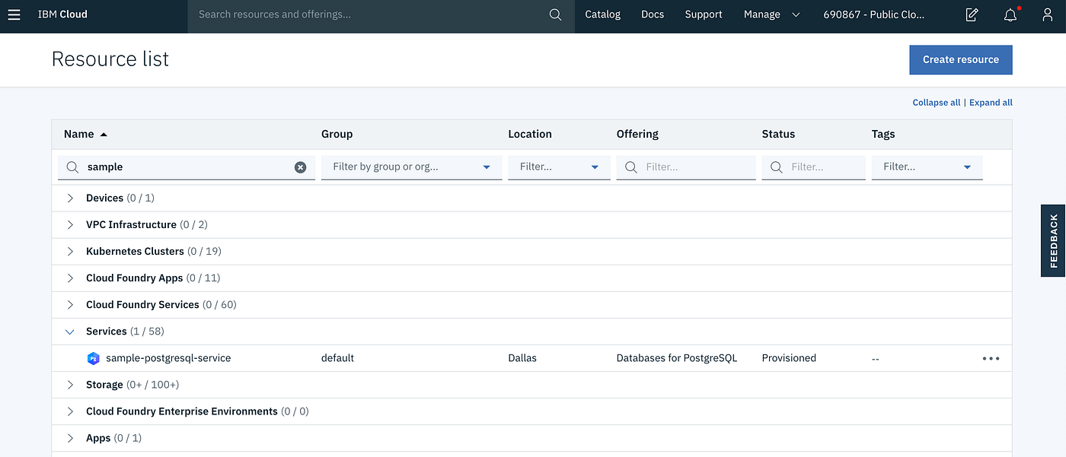The height and width of the screenshot is (457, 1066).
Task: Open the Catalog menu item
Action: pos(602,14)
